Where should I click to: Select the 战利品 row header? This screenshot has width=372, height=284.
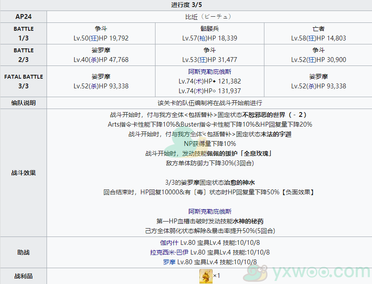[23, 276]
